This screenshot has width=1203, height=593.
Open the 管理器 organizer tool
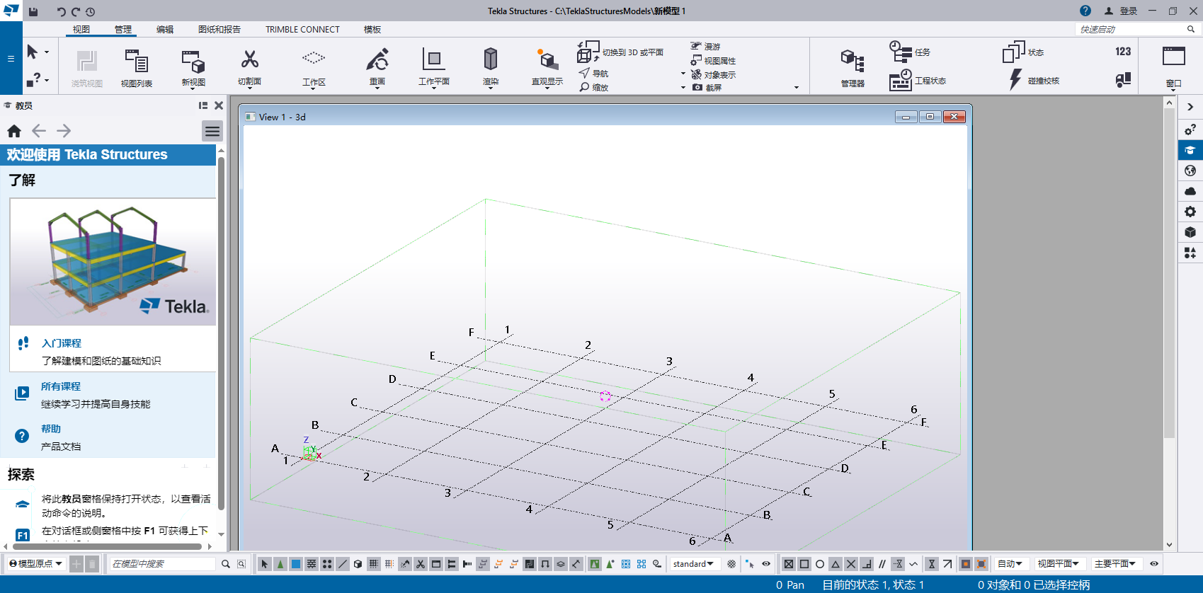coord(853,68)
